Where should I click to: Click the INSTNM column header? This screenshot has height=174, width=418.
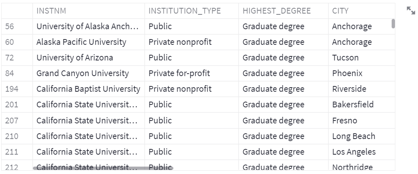[x=51, y=11]
